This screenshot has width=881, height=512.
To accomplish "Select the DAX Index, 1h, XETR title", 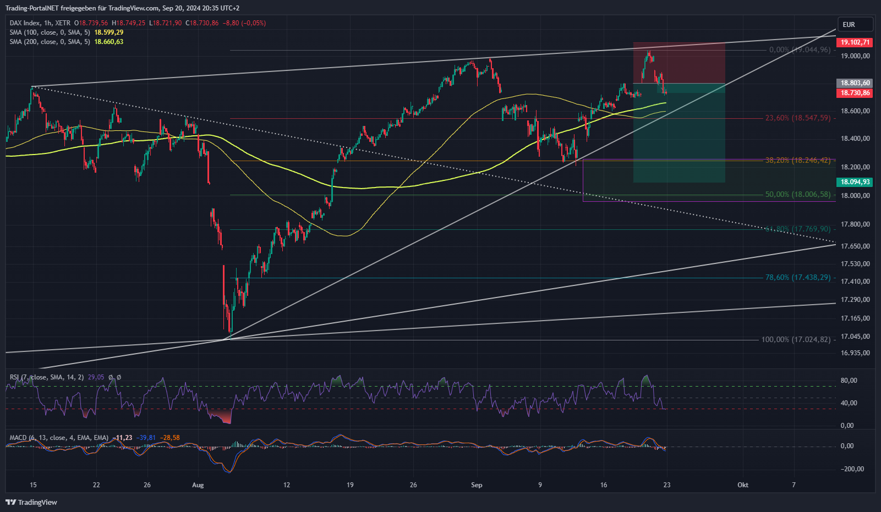I will coord(40,23).
